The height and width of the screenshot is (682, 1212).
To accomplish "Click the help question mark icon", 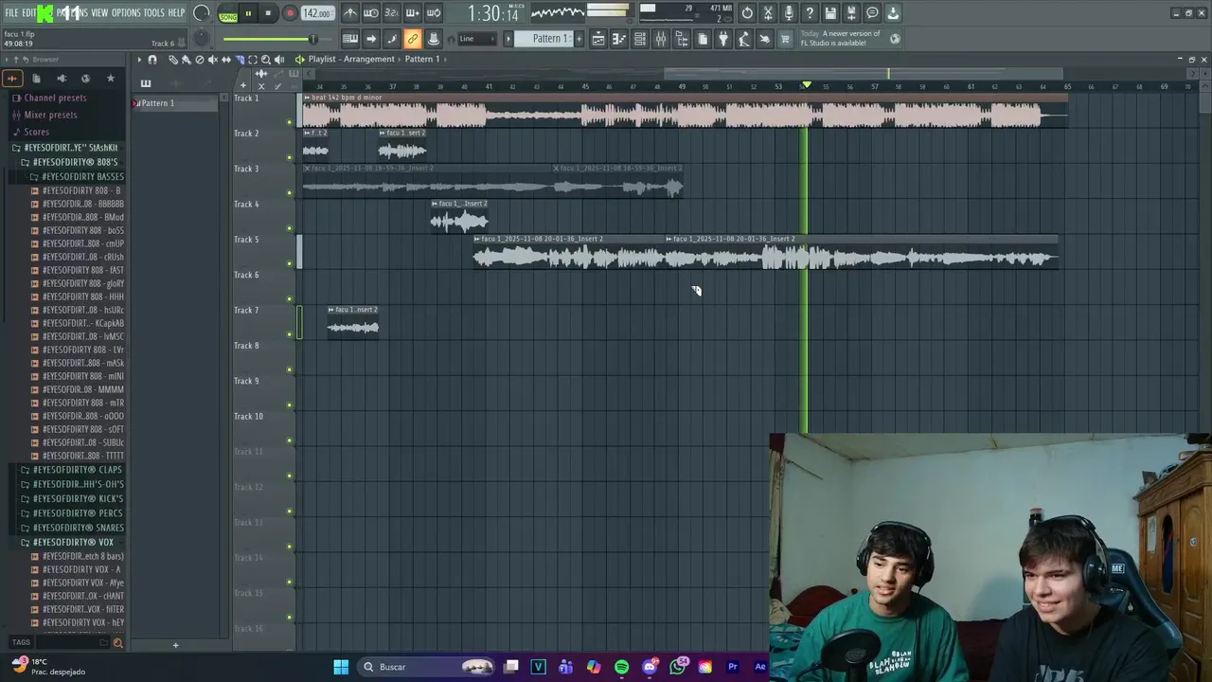I will point(811,13).
